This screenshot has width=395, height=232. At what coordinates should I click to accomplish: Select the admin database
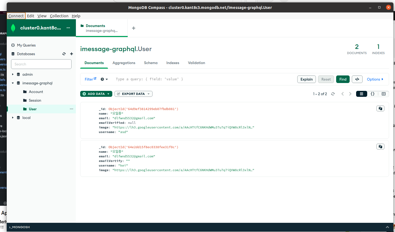(28, 74)
